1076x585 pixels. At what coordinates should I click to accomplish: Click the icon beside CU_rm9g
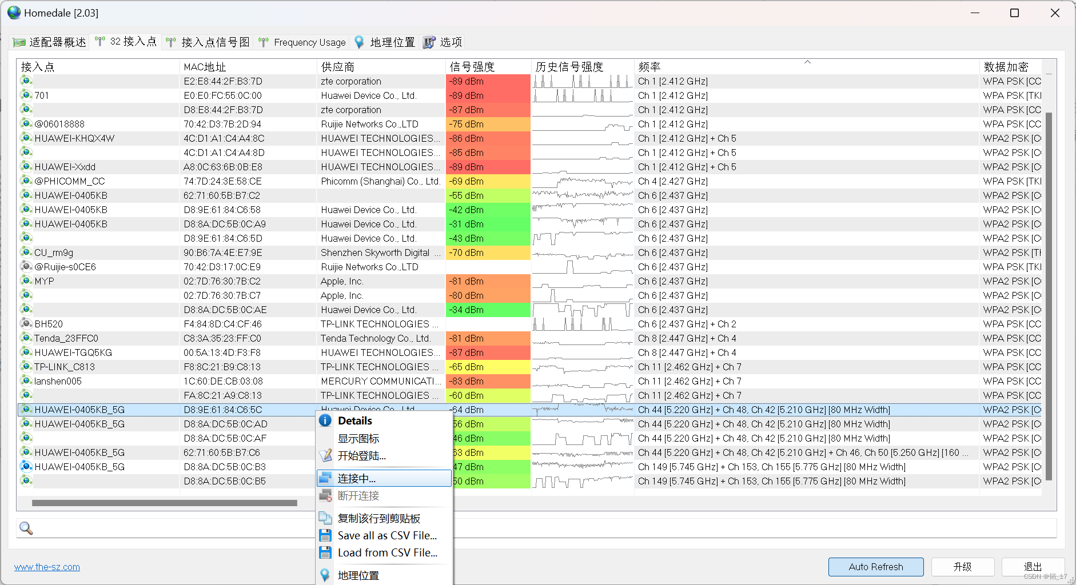[26, 252]
